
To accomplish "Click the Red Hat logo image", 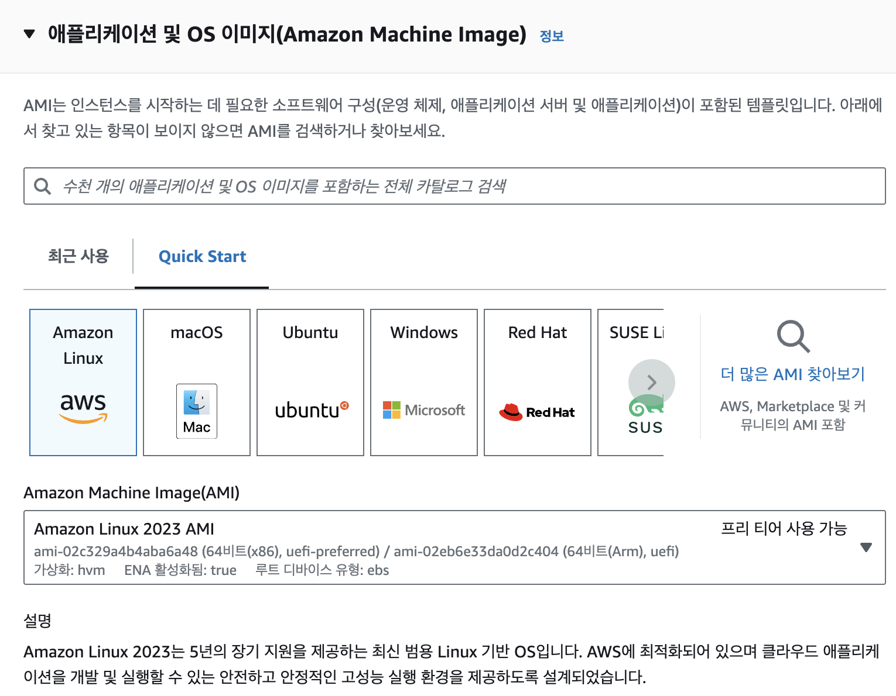I will [x=537, y=412].
